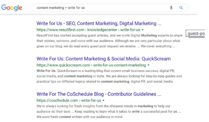Focus the search box containing content marketing query

(x=110, y=8)
